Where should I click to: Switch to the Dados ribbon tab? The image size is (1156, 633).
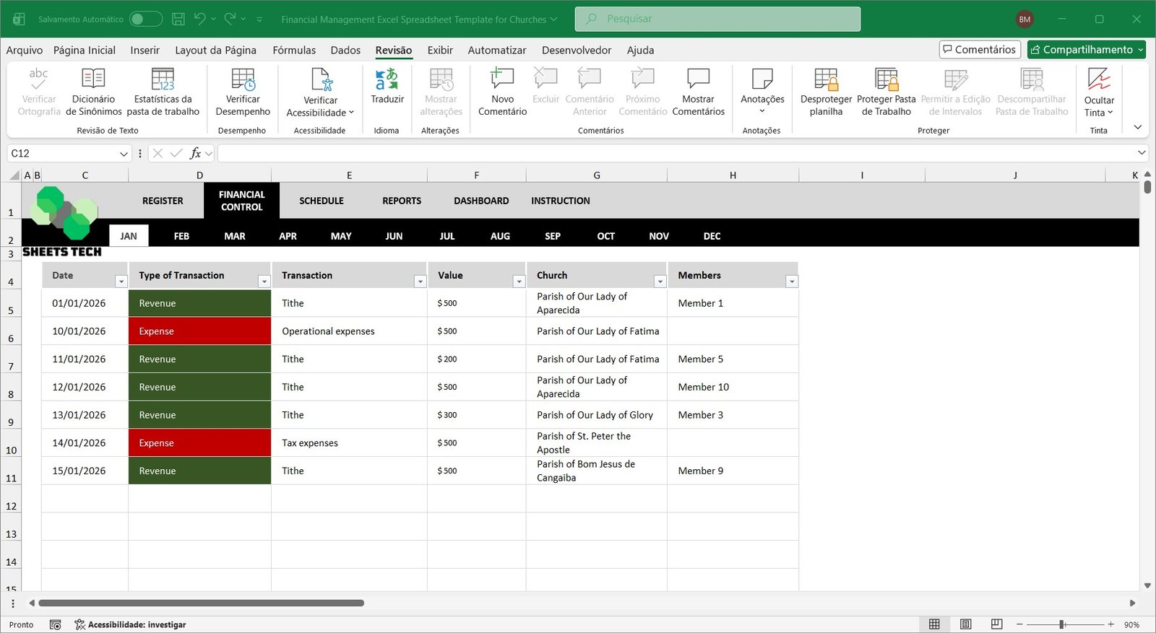[345, 50]
